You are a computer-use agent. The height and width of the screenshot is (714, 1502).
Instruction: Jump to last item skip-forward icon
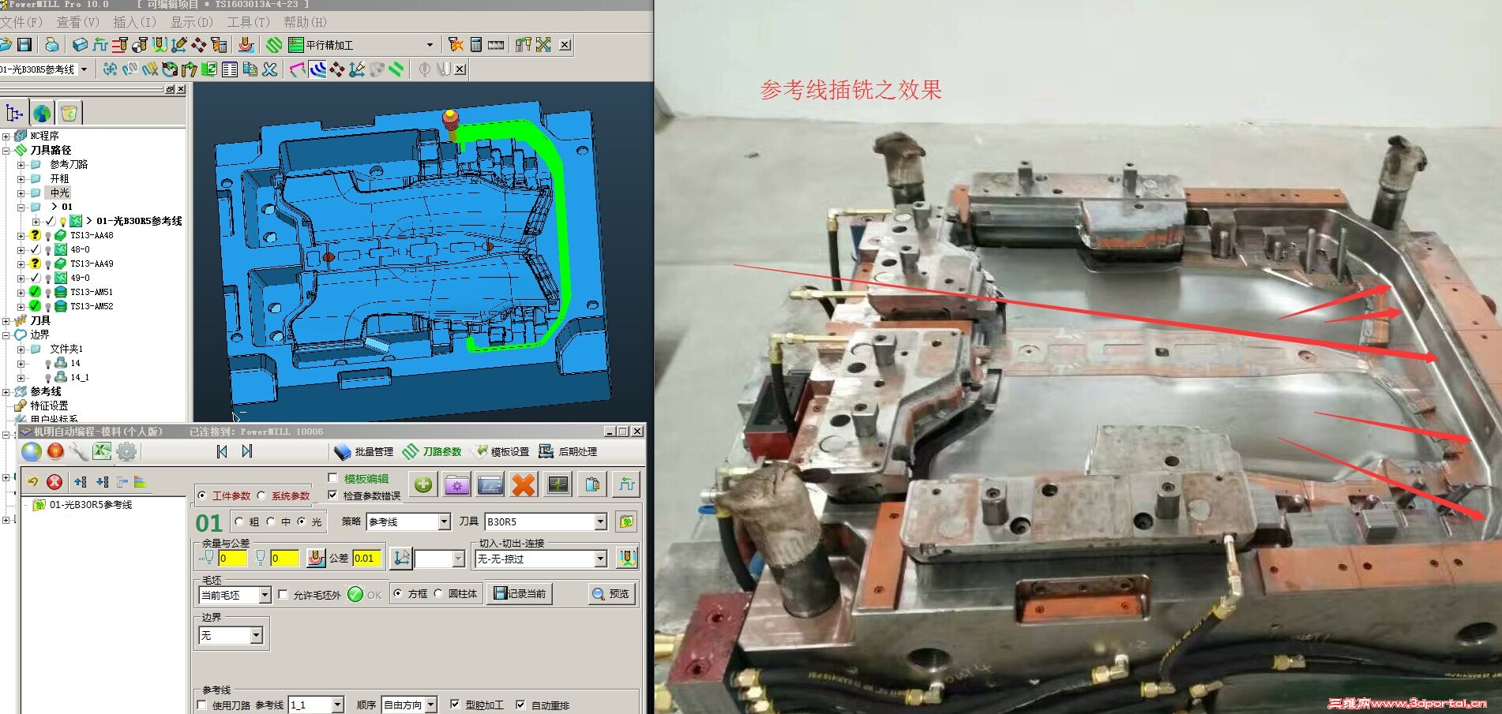click(246, 451)
